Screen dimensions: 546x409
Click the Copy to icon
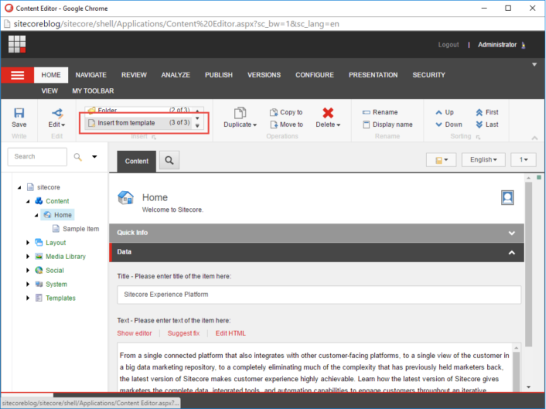pos(274,112)
